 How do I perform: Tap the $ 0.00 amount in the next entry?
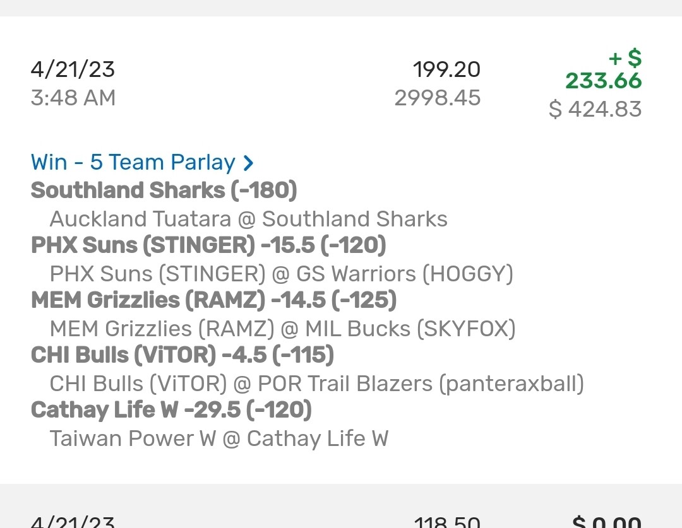pos(606,522)
